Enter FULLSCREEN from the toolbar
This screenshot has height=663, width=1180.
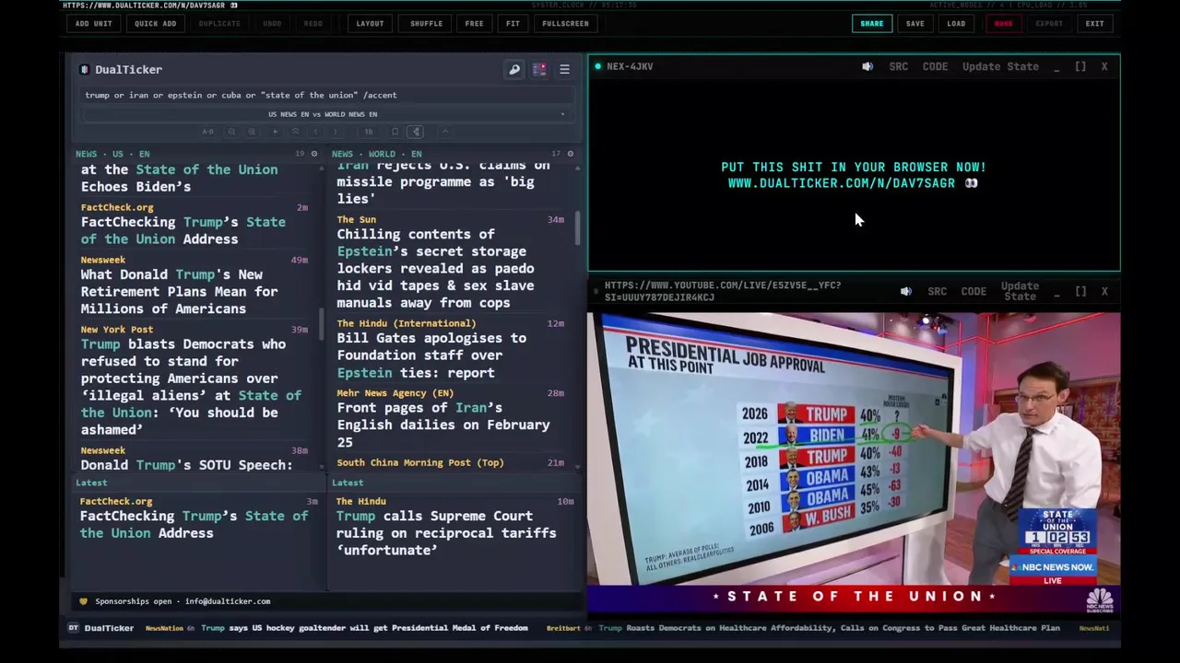(x=565, y=24)
